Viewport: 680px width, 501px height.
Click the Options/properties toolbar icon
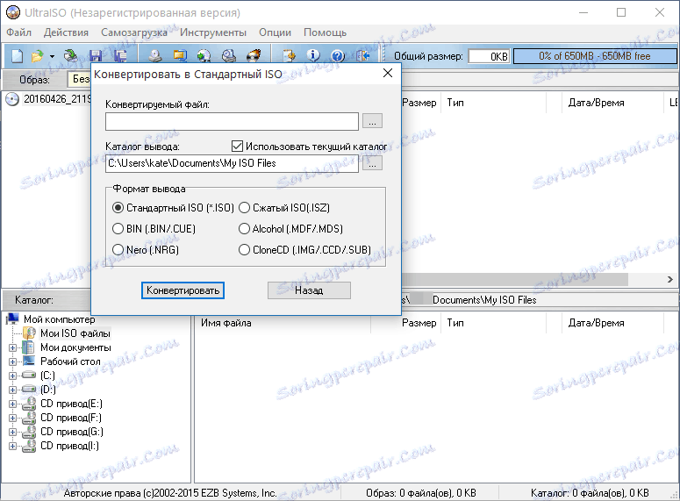(289, 56)
